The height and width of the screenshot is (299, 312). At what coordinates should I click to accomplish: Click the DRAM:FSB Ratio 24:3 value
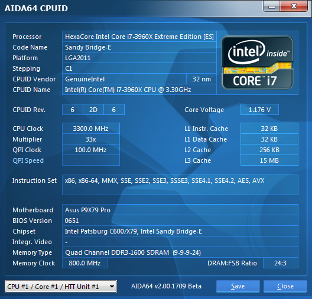280,263
